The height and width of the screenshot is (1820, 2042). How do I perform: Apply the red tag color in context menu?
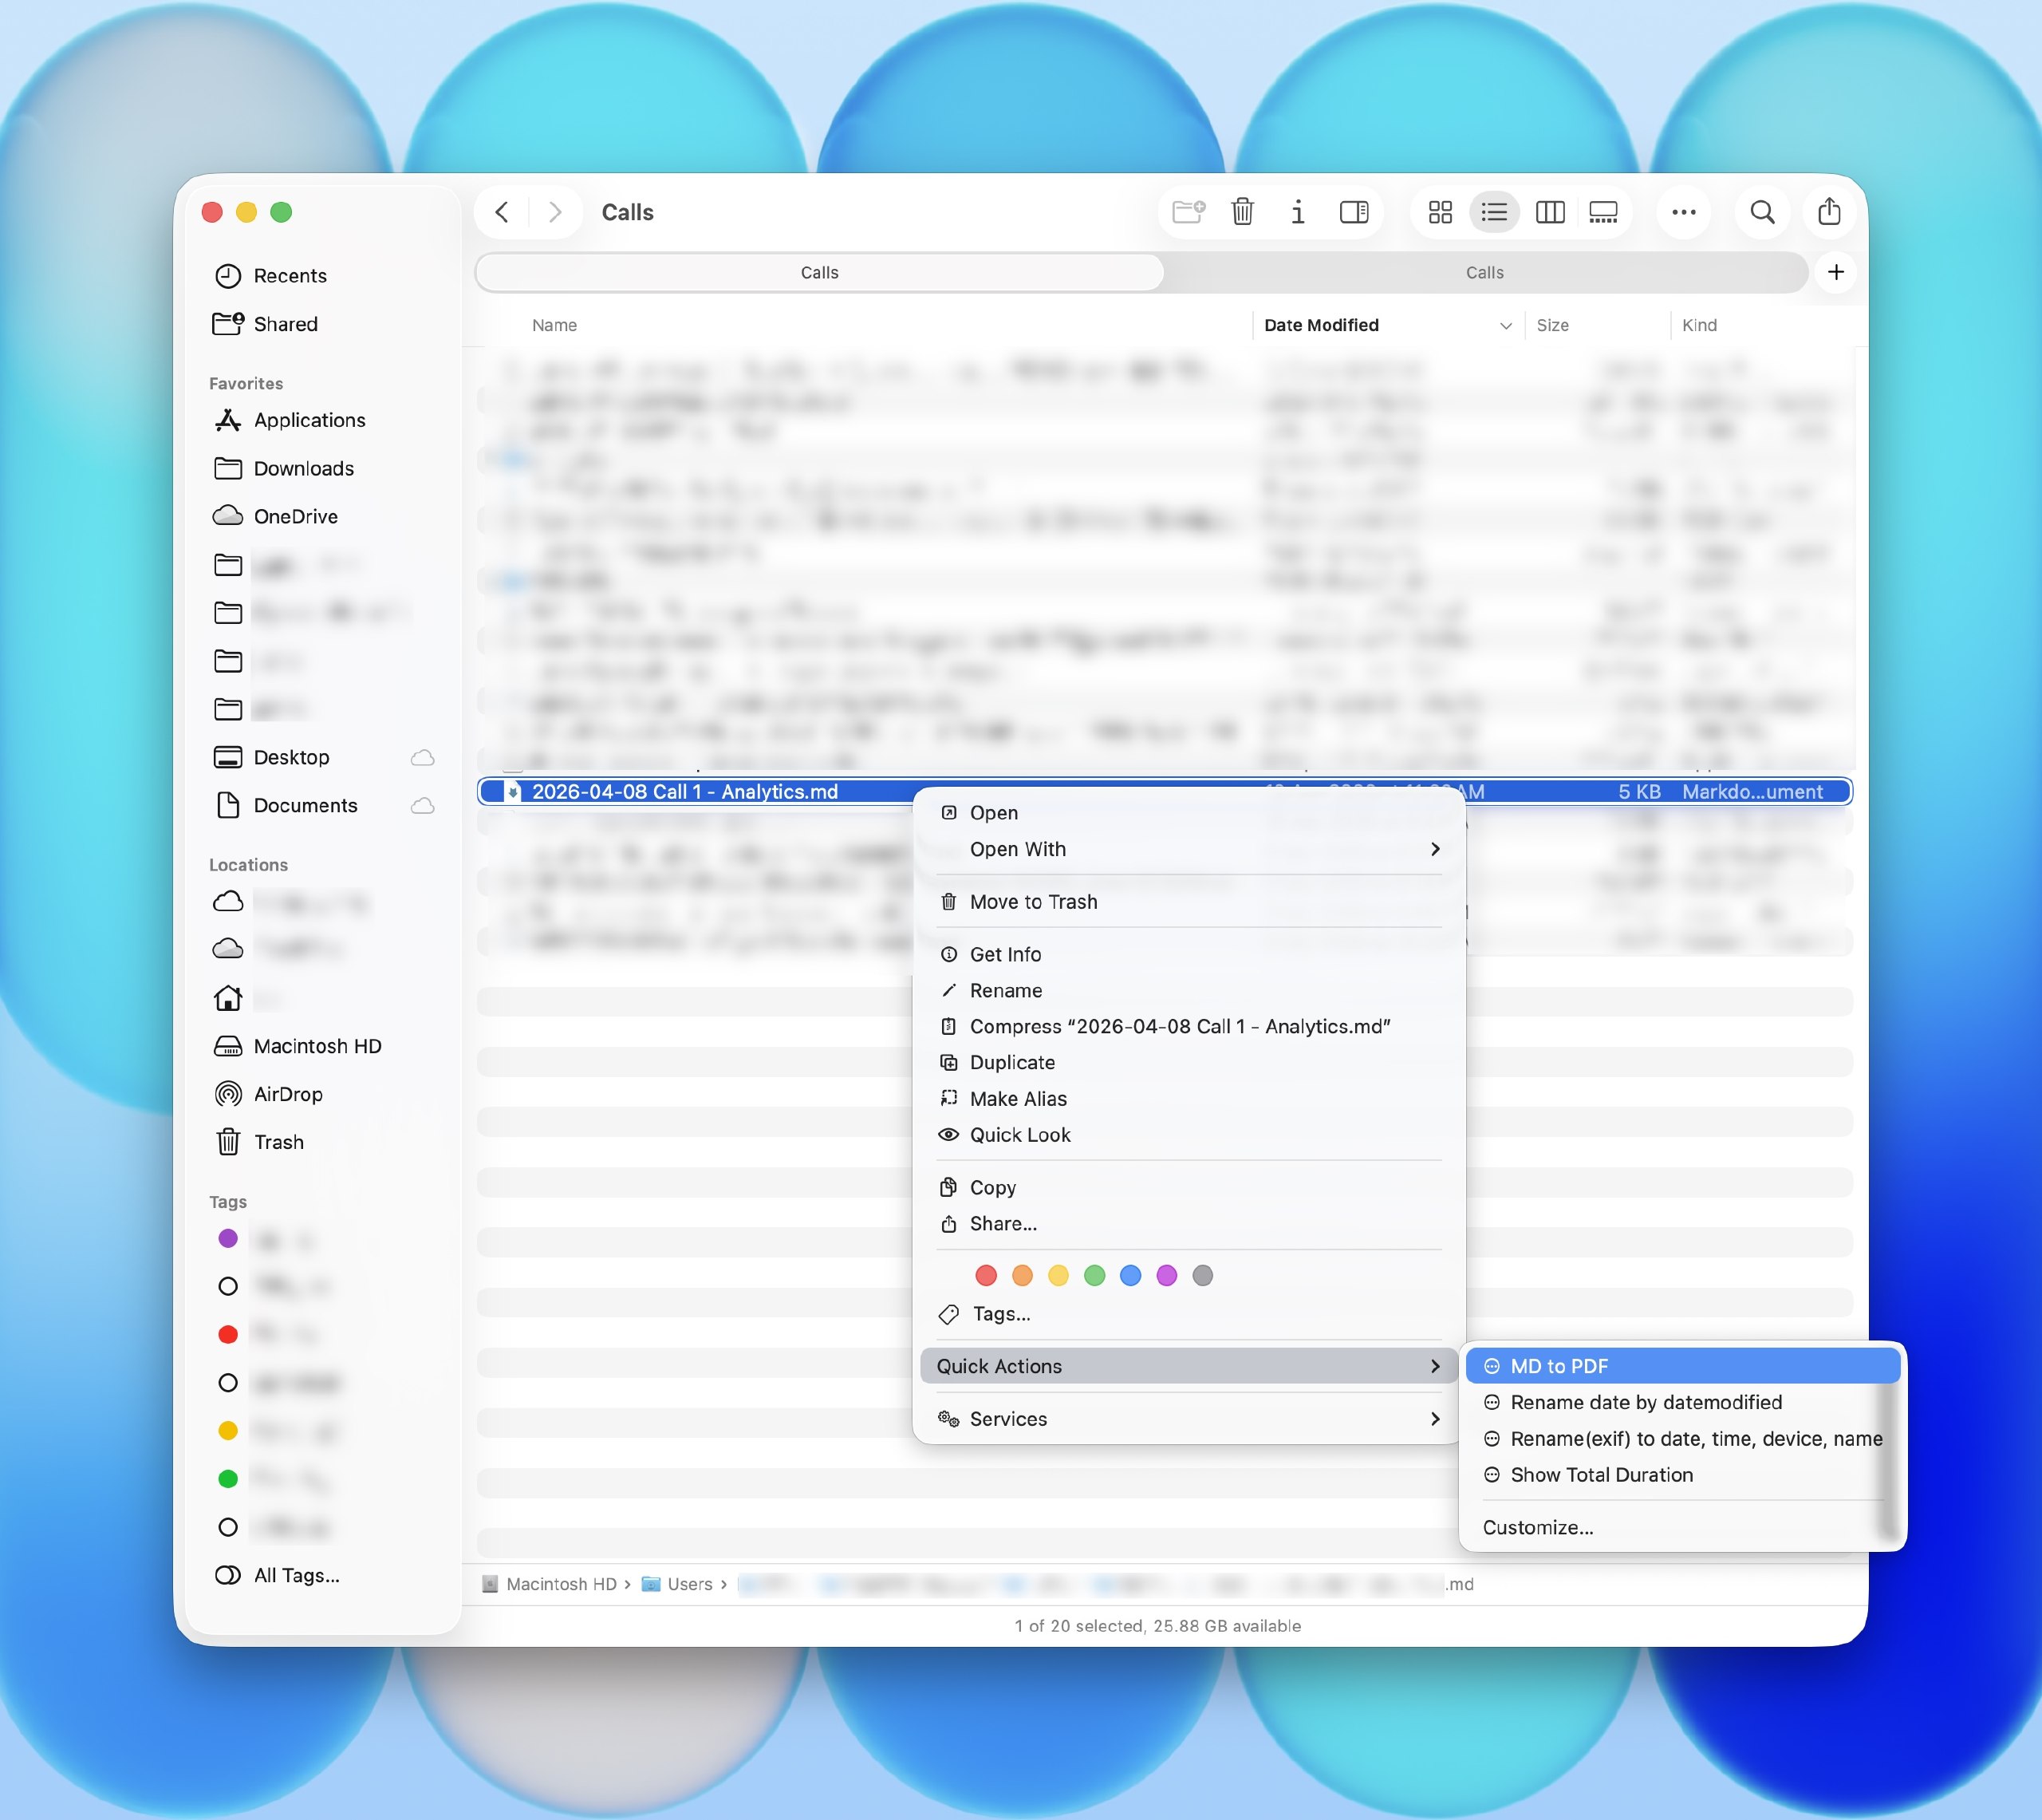pos(987,1275)
